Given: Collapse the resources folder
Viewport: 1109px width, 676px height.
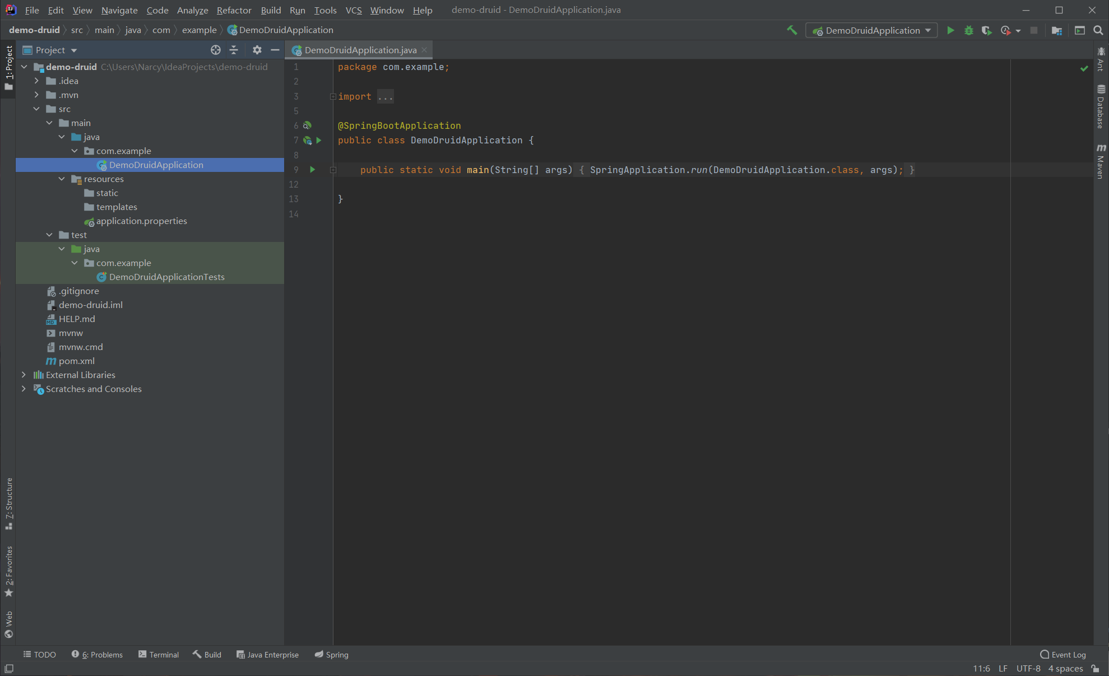Looking at the screenshot, I should coord(62,179).
